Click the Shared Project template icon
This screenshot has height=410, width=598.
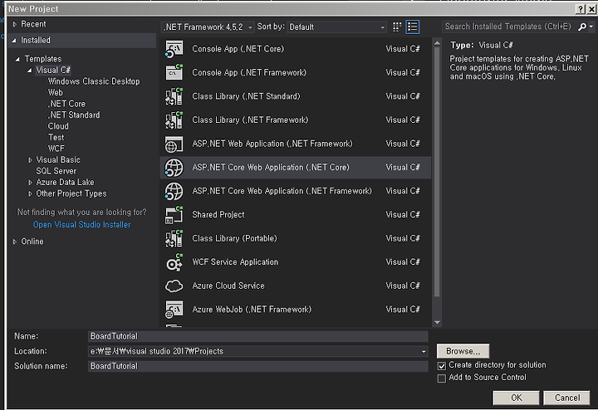click(x=174, y=215)
